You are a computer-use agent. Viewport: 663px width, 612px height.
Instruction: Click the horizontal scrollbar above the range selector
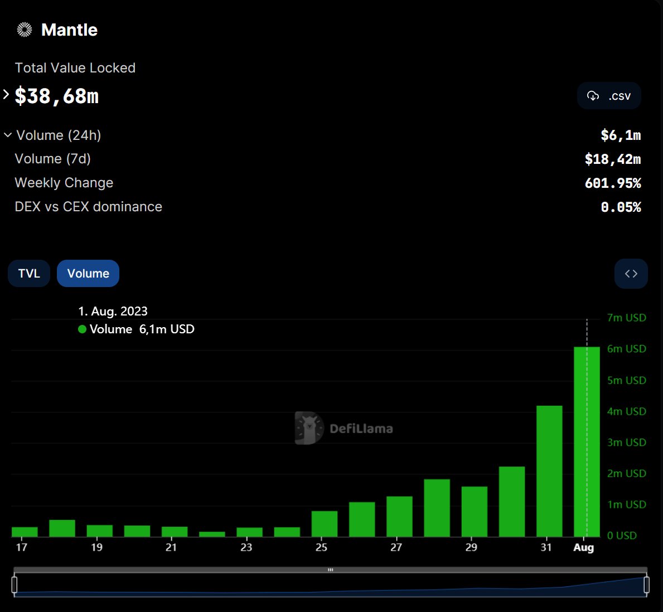point(330,570)
